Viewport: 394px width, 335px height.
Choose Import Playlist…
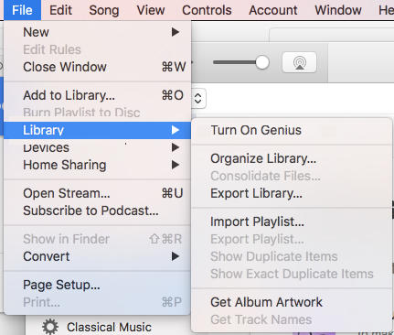(x=292, y=222)
